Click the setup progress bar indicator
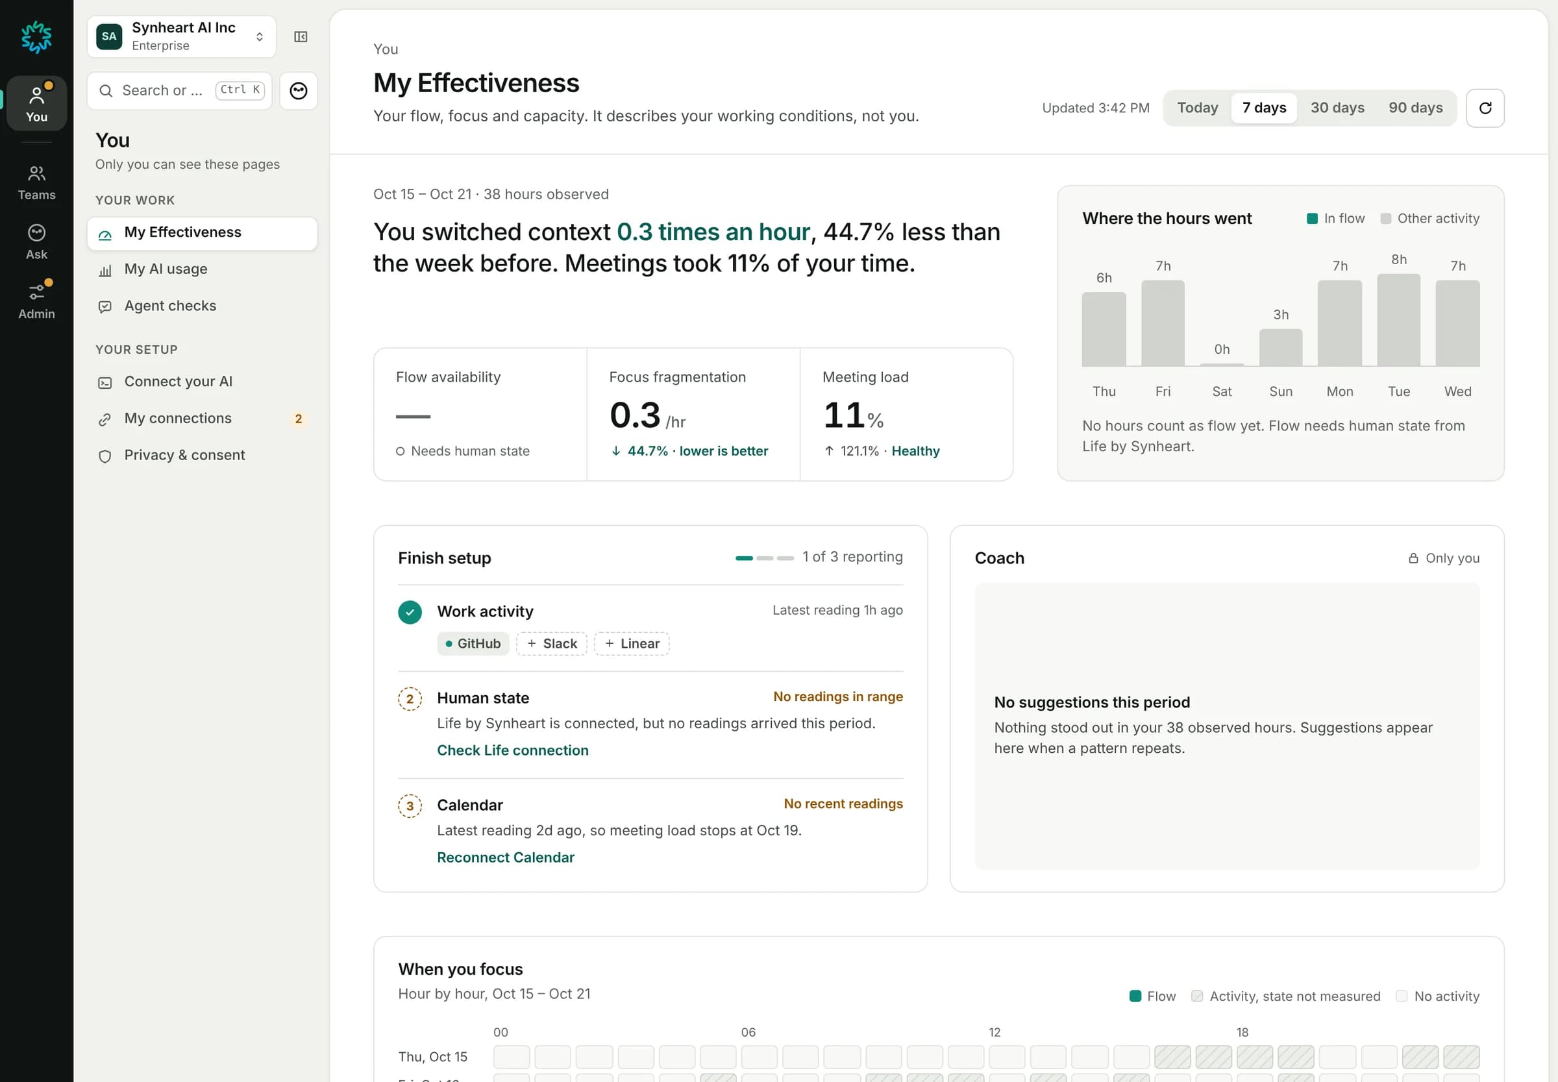Image resolution: width=1558 pixels, height=1082 pixels. 764,558
